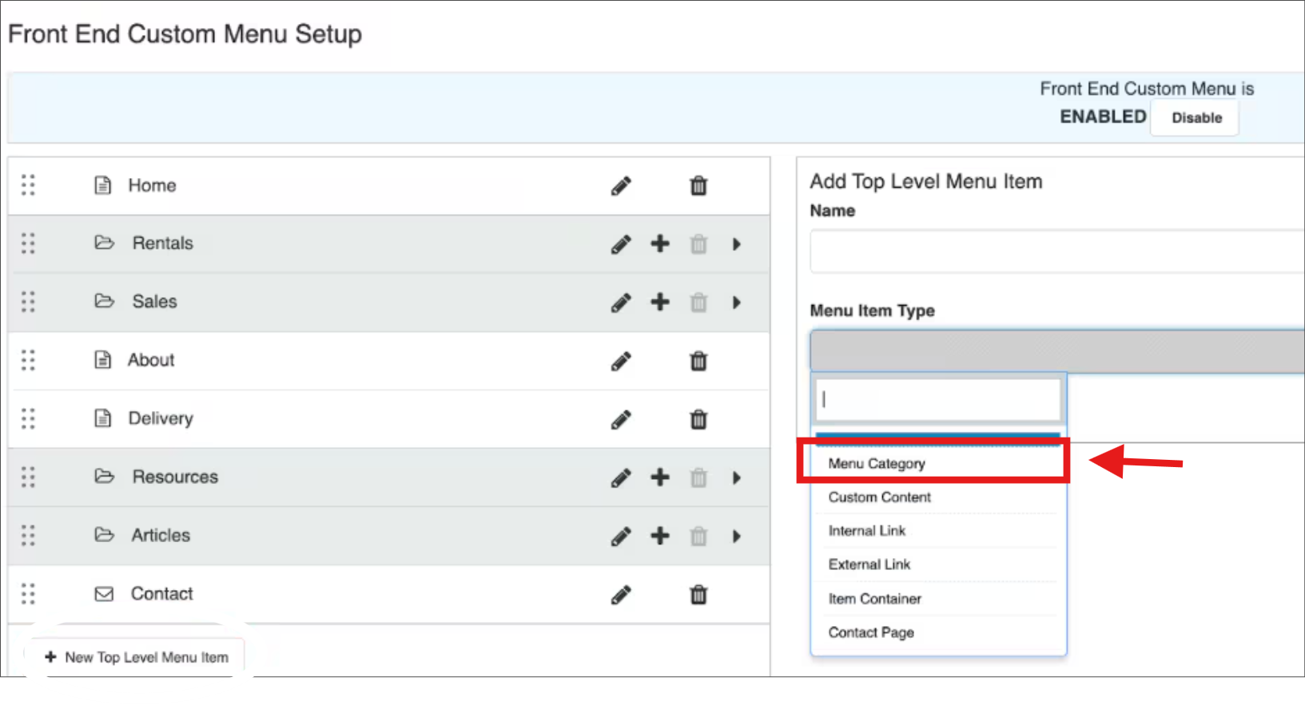
Task: Add a sub-item to Resources with plus icon
Action: pos(660,477)
